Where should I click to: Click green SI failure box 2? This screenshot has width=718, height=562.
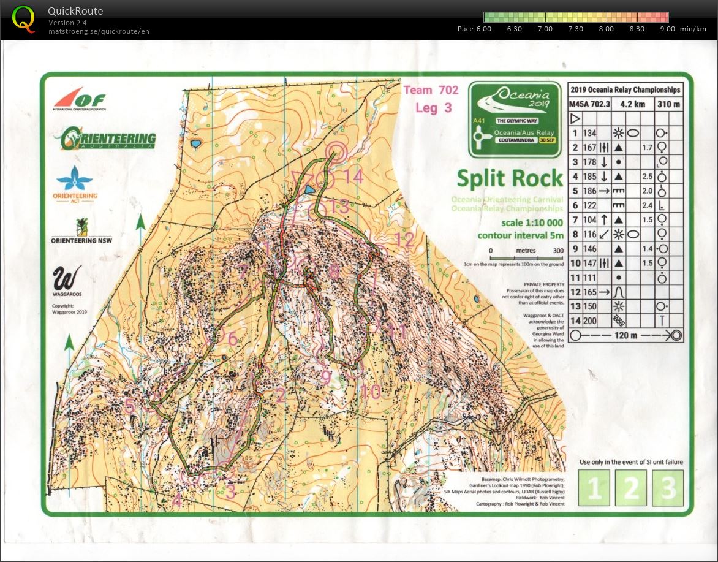pos(631,488)
